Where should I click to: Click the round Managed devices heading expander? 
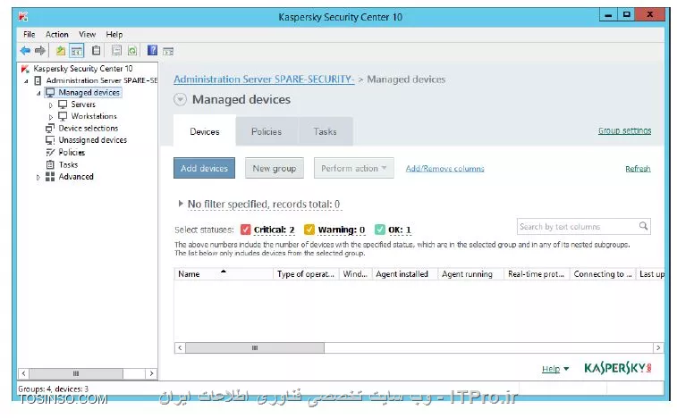coord(180,100)
